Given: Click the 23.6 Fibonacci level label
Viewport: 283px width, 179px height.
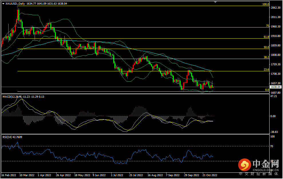Looking at the screenshot, I should 266,70.
